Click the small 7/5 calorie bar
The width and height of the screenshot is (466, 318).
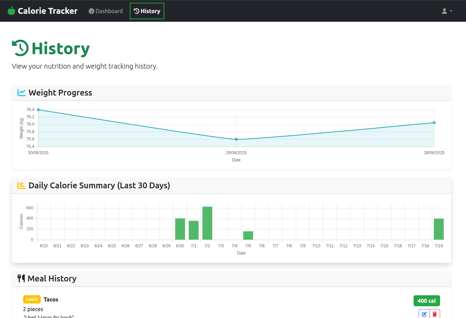tap(248, 236)
